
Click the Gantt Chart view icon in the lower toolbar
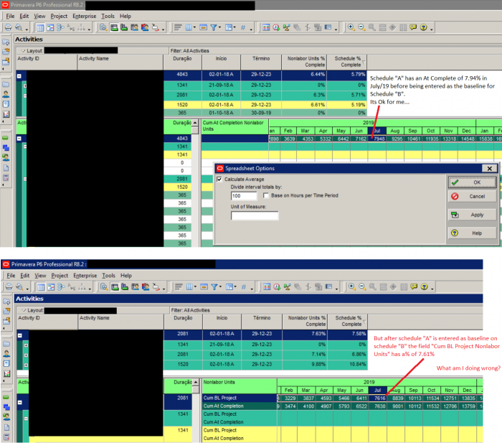pos(51,287)
